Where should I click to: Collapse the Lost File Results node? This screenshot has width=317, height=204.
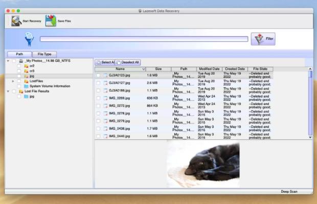pos(8,91)
